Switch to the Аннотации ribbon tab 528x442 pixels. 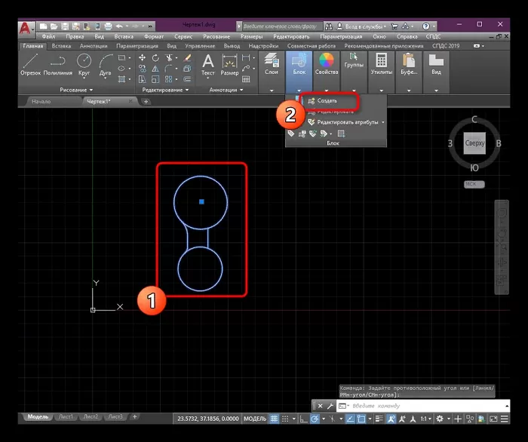(x=94, y=46)
